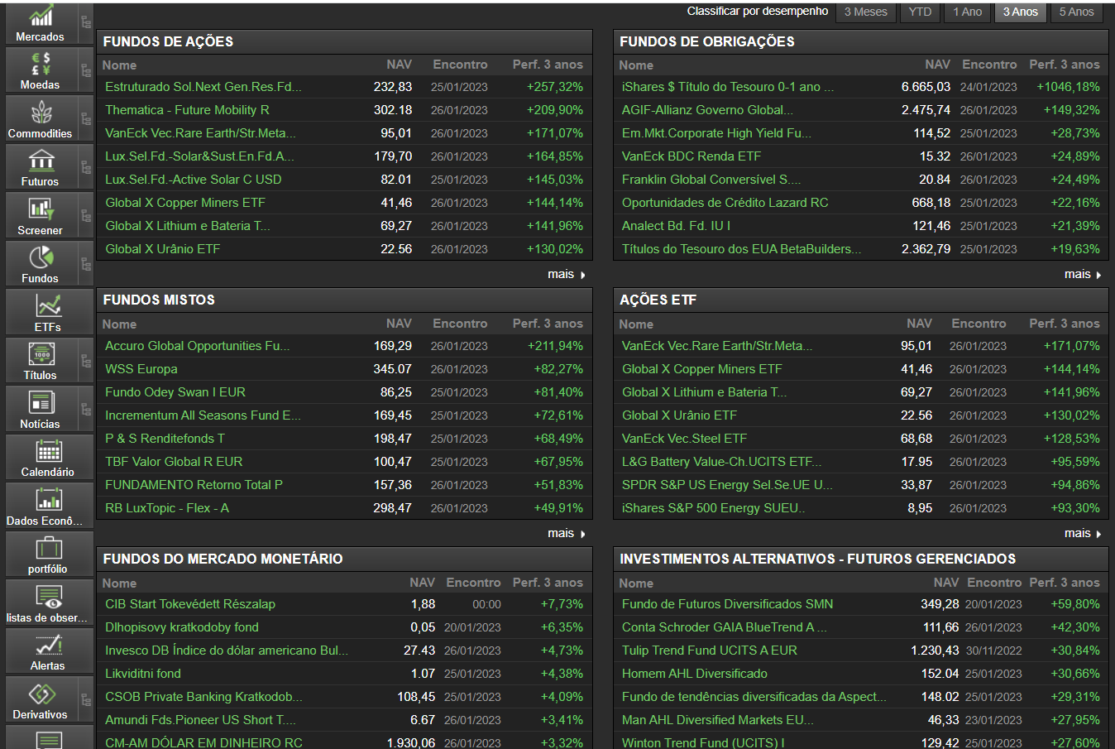Open the listas de observação icon
This screenshot has height=749, width=1115.
[x=48, y=596]
